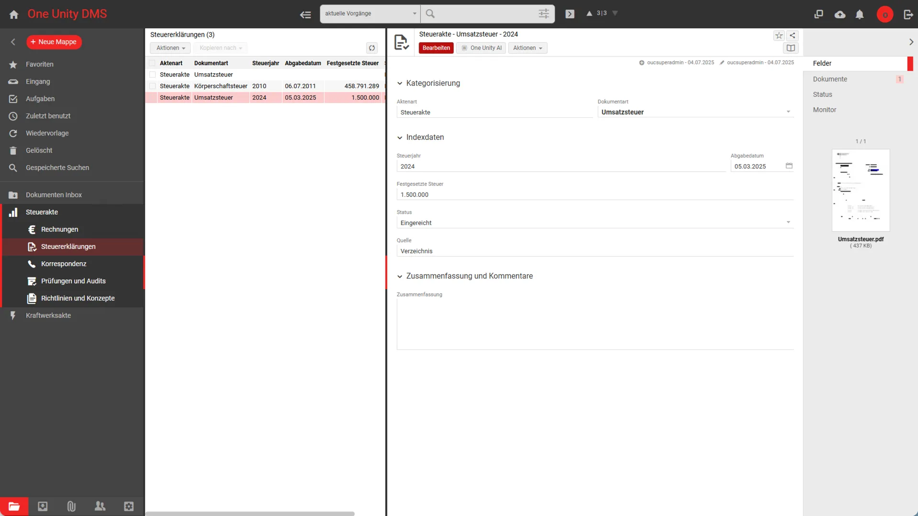This screenshot has width=918, height=516.
Task: Collapse the Kategorisierung section
Action: pos(400,83)
